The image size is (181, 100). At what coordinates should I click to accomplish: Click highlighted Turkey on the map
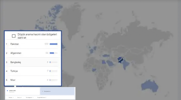tap(106, 56)
